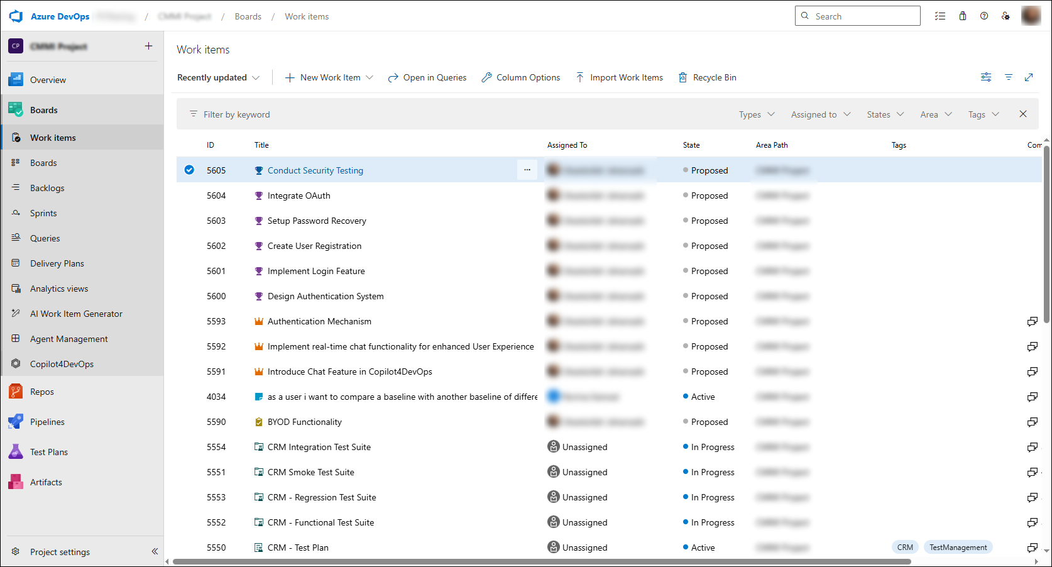Screen dimensions: 1052x567
Task: Open the Azure DevOps home logo
Action: tap(16, 16)
